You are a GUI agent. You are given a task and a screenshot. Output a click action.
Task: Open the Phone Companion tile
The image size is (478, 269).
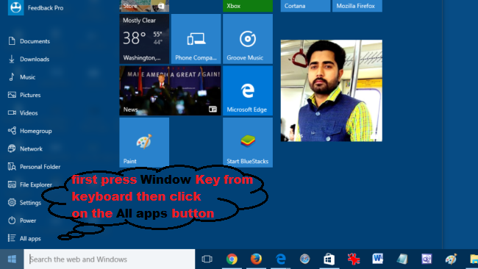[196, 39]
